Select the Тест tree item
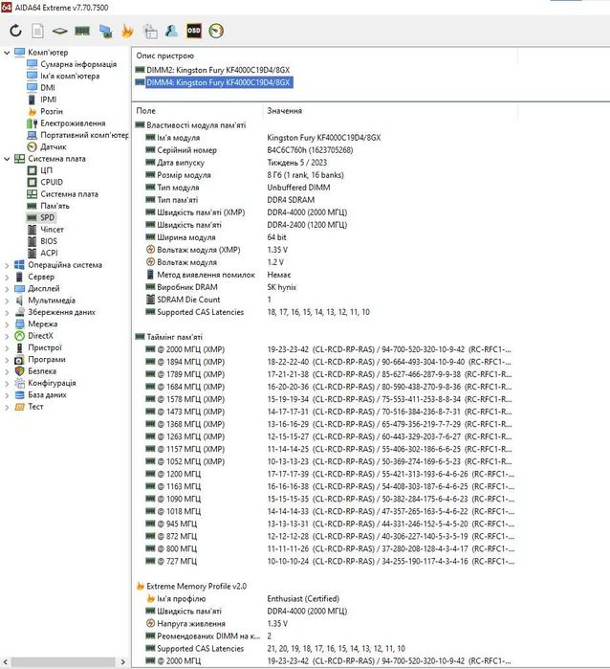610x669 pixels. tap(35, 407)
